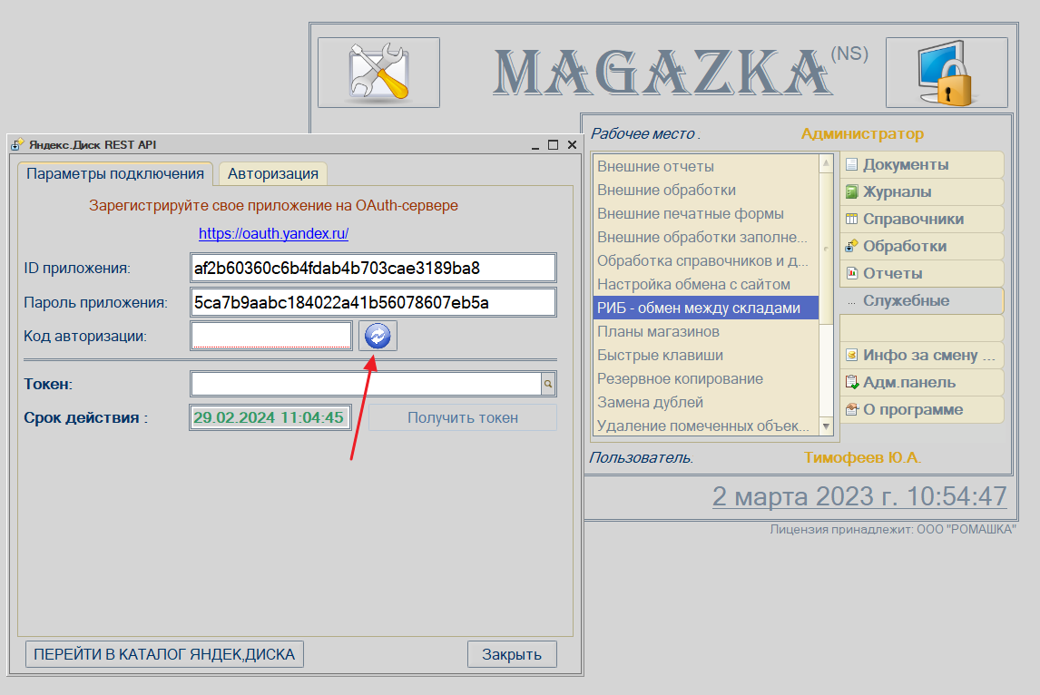This screenshot has height=695, width=1040.
Task: Focus the Код авторизации input field
Action: (x=270, y=336)
